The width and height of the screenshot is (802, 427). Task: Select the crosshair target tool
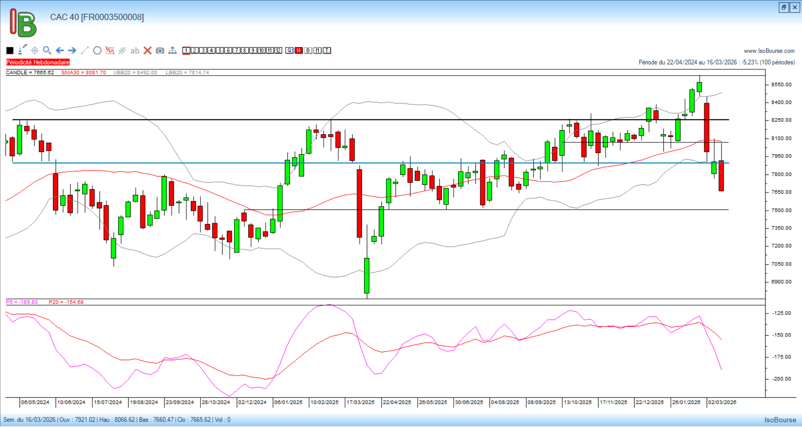[x=35, y=51]
